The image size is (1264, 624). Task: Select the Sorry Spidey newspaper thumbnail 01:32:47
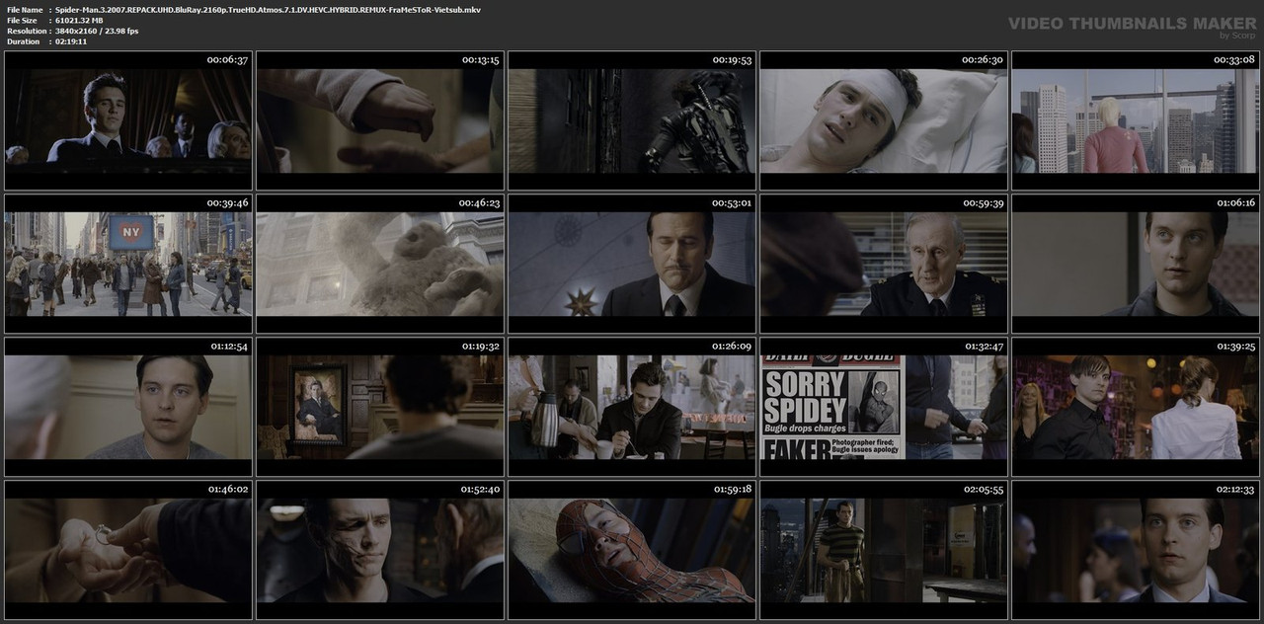884,407
